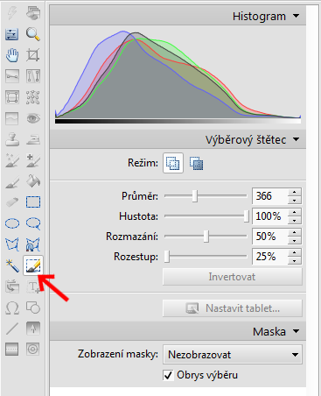The height and width of the screenshot is (396, 321).
Task: Increase Průměr value with up arrow
Action: point(295,192)
